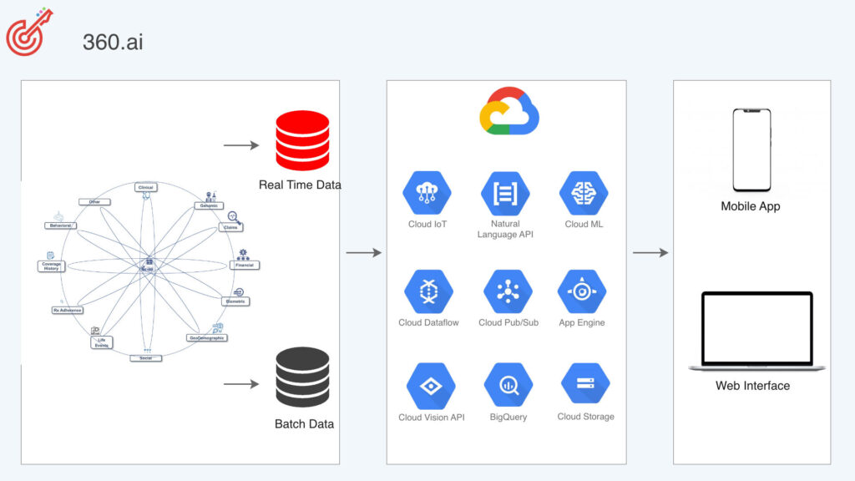Screen dimensions: 855x481
Task: Select the dark Batch Data database icon
Action: 302,377
